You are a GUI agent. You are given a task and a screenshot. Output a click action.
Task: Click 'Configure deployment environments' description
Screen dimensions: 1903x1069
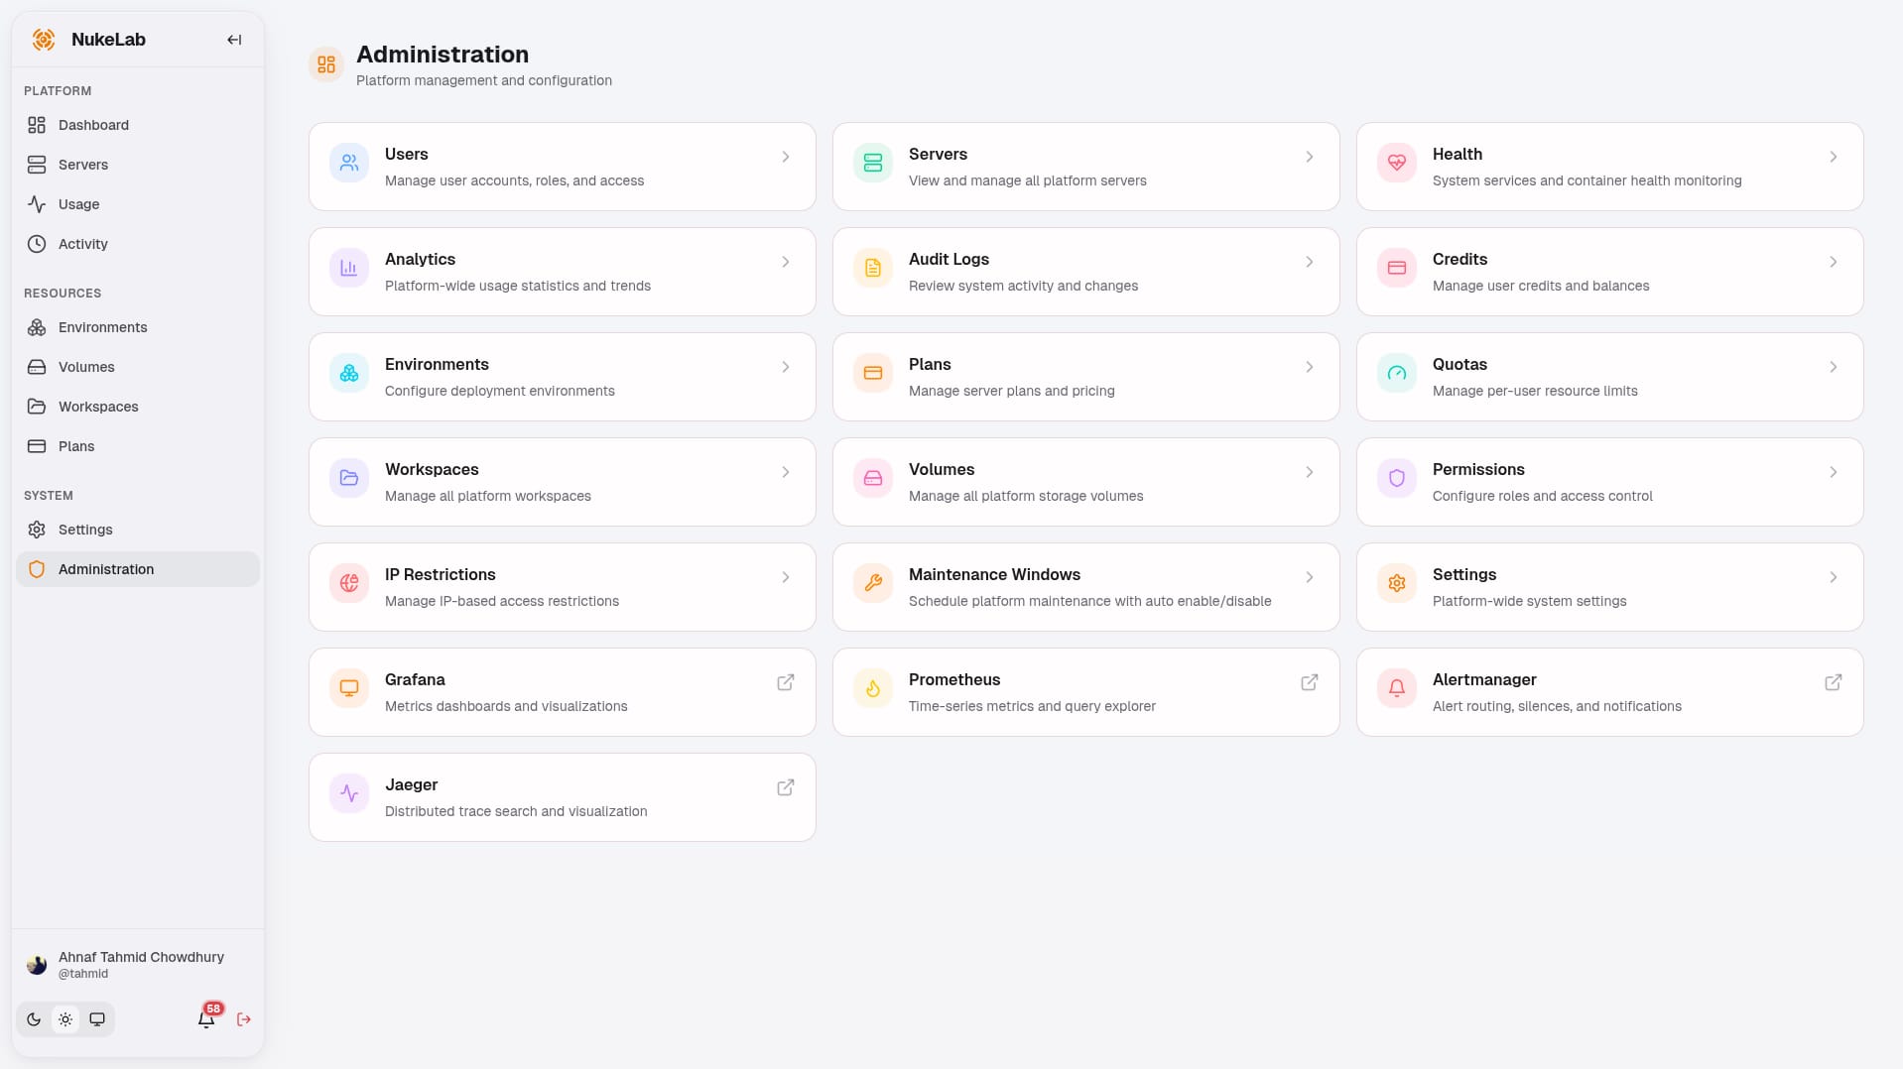[500, 391]
